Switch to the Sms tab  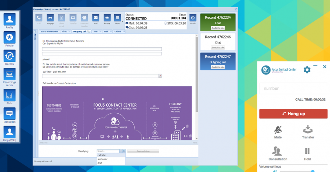pos(96,32)
